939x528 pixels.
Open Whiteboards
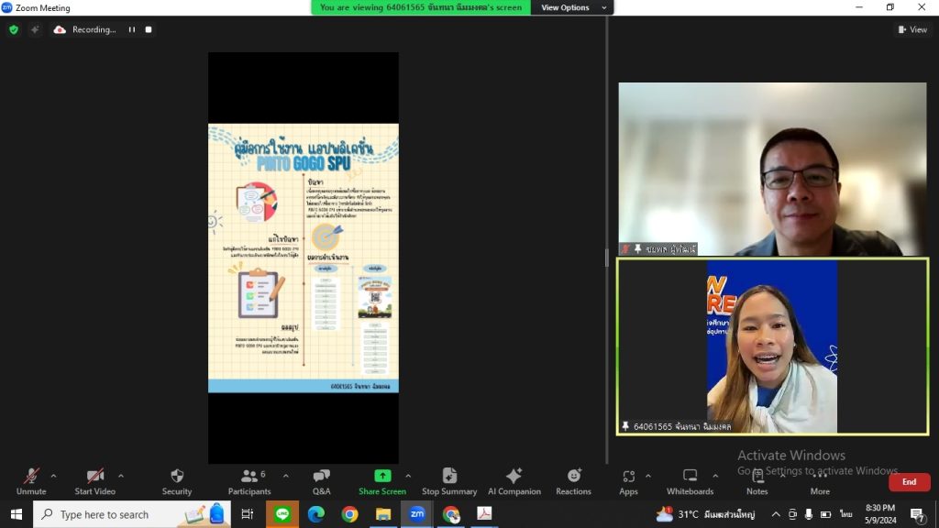coord(690,482)
